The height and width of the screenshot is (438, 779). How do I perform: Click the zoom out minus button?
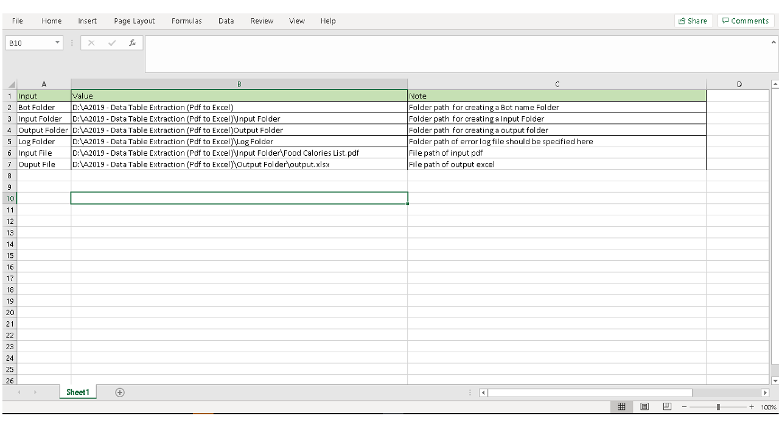[685, 407]
